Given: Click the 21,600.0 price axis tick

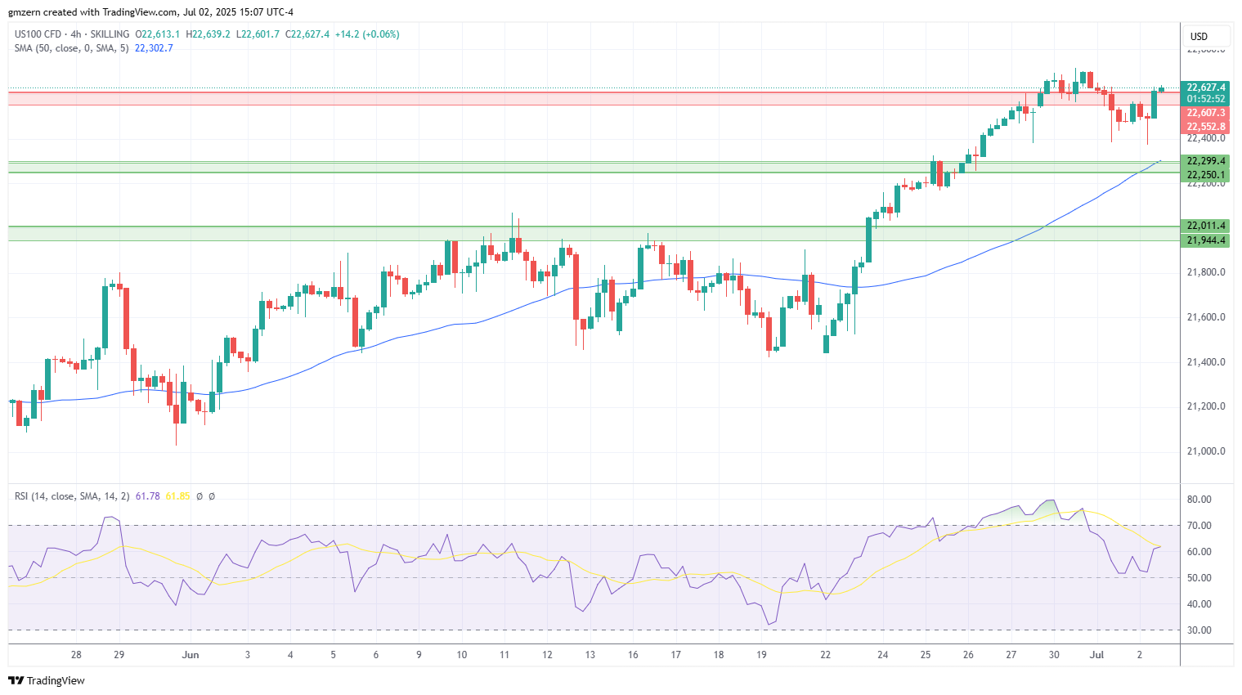Looking at the screenshot, I should click(1206, 317).
